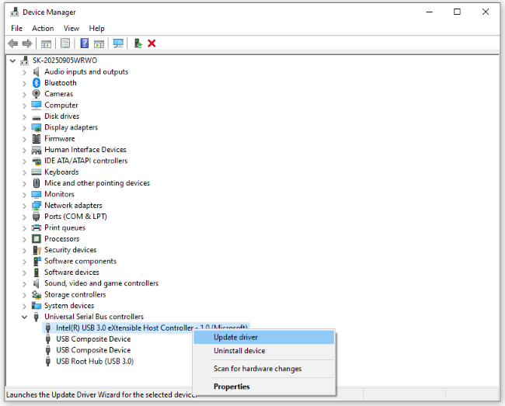Viewport: 505px width, 406px height.
Task: Select the Disk drives label
Action: pos(61,116)
